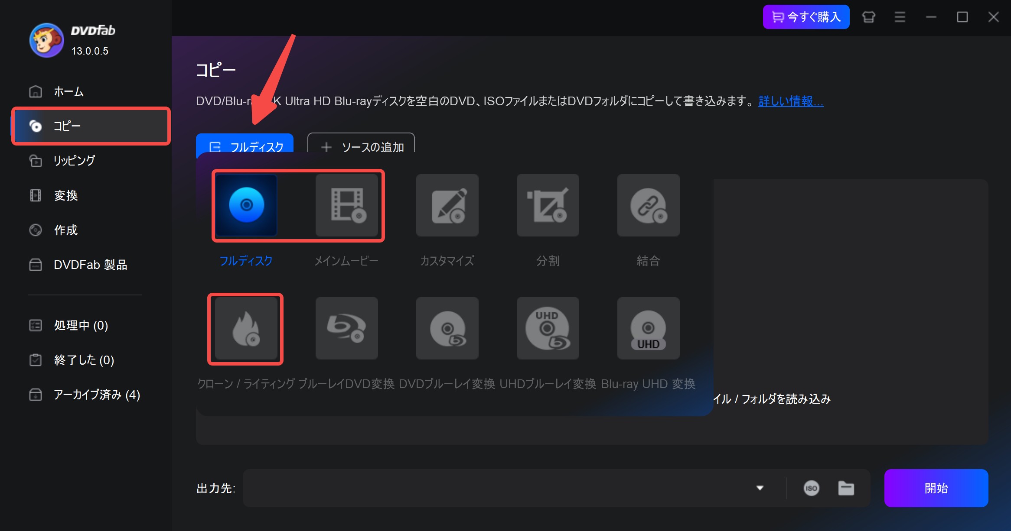
Task: Click the カスタマイズ mode label
Action: pos(447,261)
